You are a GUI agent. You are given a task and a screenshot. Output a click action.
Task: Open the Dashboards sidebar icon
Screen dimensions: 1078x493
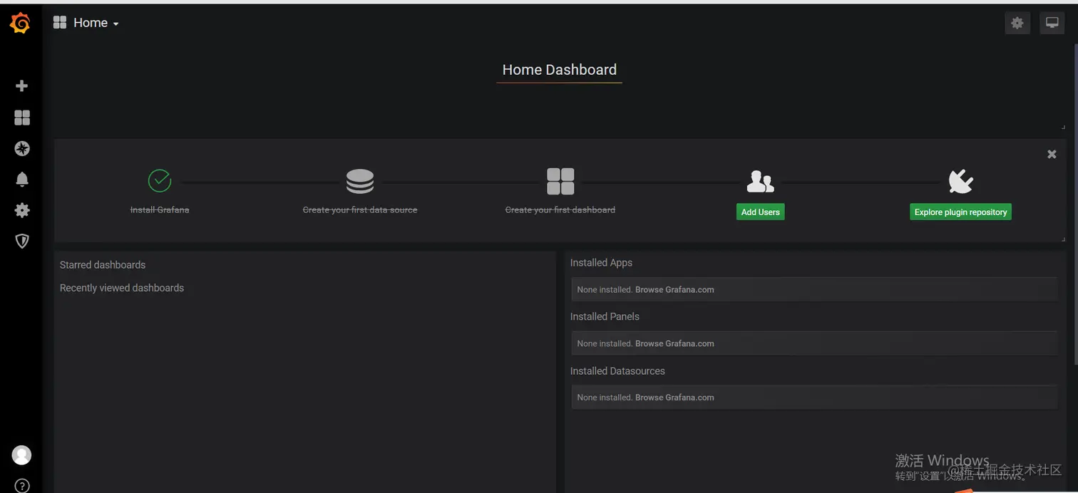coord(22,118)
